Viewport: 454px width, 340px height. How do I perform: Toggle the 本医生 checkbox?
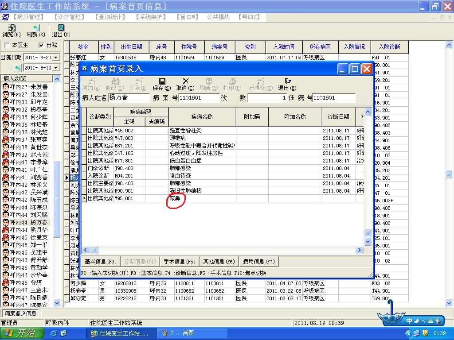click(x=7, y=45)
